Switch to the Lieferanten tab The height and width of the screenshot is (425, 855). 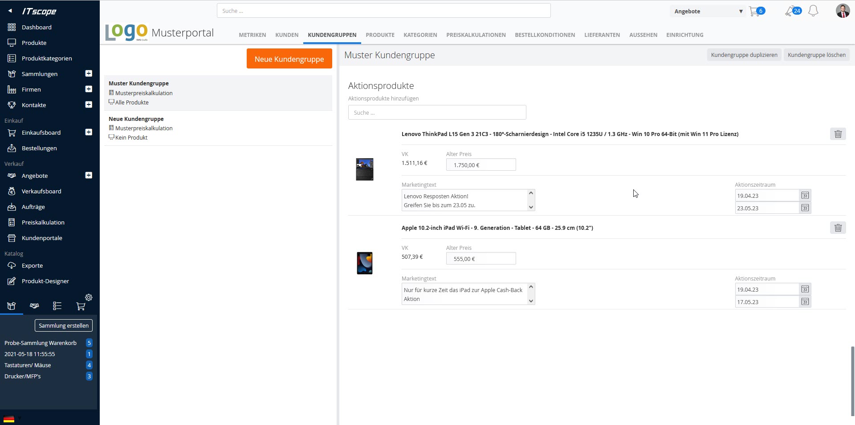(602, 35)
